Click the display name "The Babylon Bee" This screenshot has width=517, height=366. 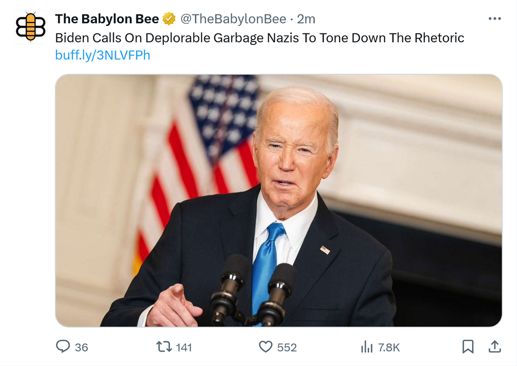point(107,19)
